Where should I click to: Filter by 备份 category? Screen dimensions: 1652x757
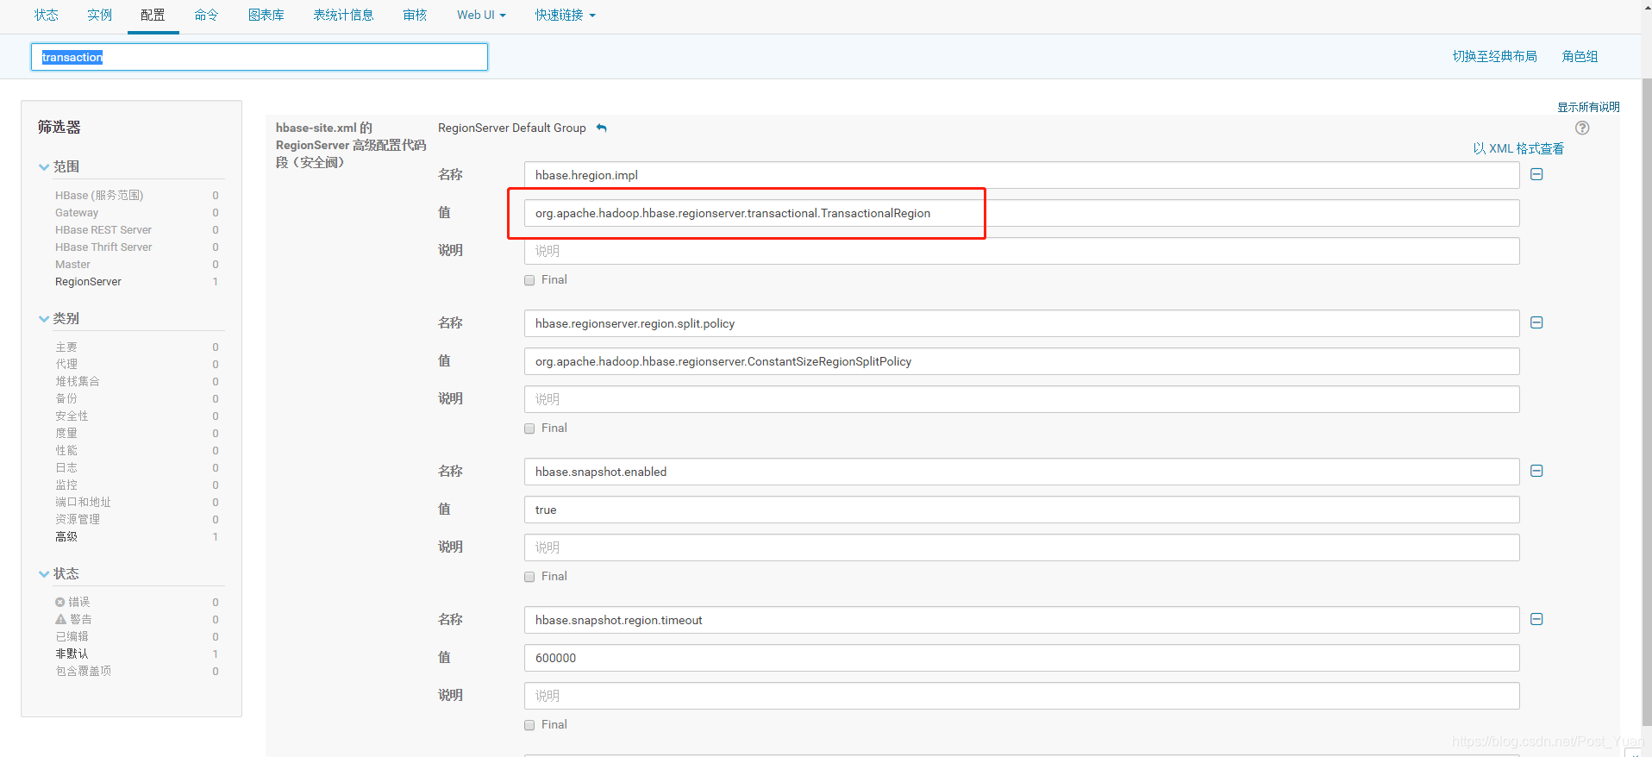[66, 399]
